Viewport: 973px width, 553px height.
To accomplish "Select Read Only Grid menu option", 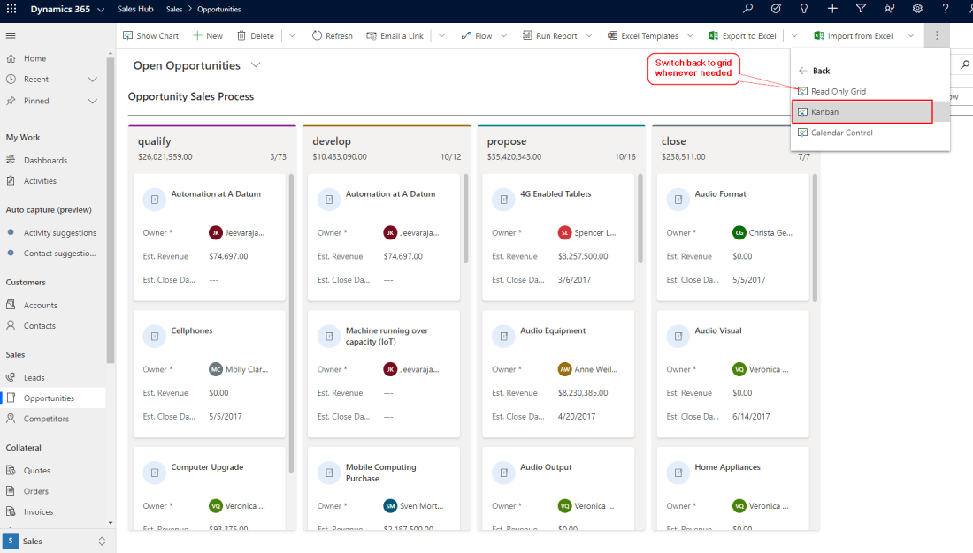I will click(x=838, y=92).
